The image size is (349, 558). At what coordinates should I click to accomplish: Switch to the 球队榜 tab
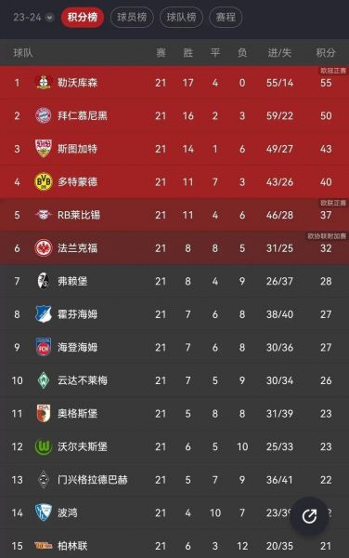point(181,17)
